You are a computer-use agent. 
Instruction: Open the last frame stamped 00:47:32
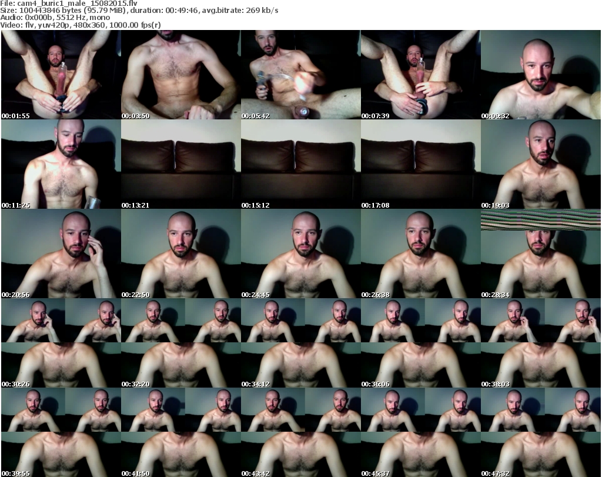541,432
